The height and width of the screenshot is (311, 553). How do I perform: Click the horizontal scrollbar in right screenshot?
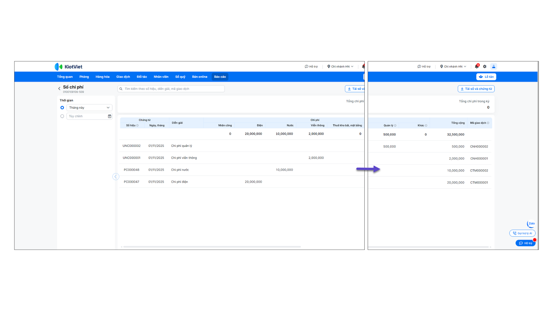(429, 247)
